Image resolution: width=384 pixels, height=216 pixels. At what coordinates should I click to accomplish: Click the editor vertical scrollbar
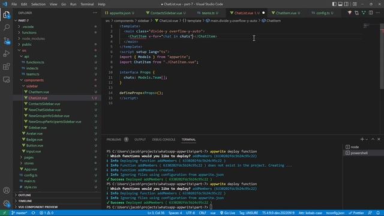click(x=382, y=56)
